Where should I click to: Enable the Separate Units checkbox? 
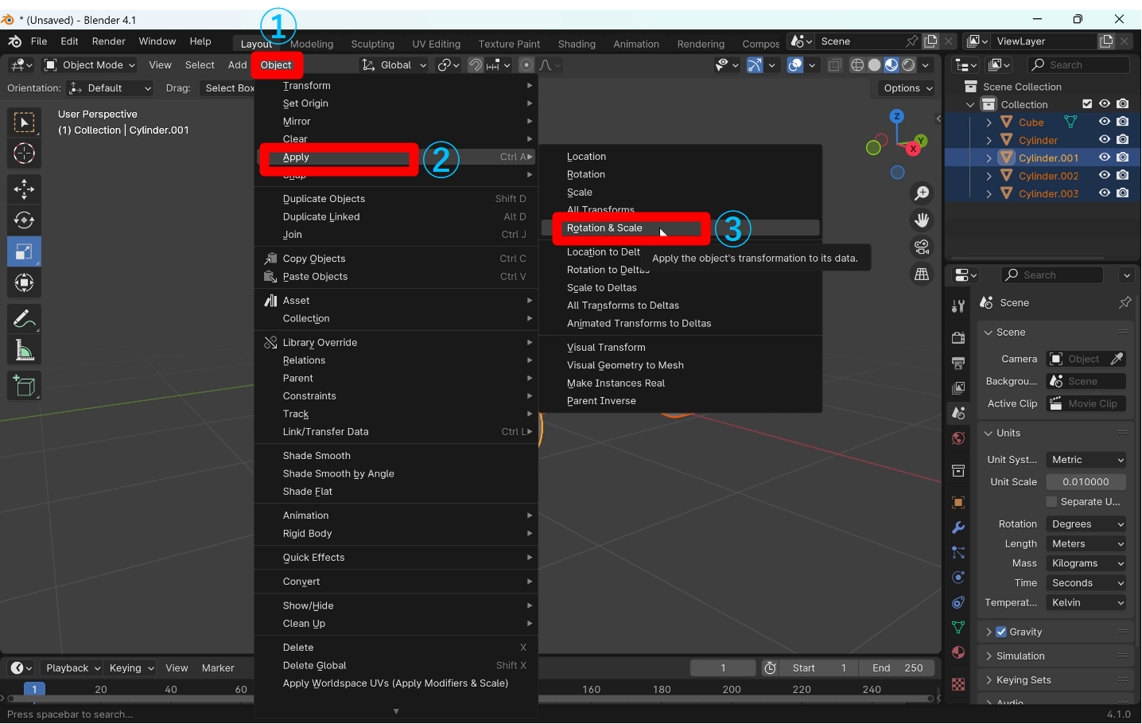pos(1051,502)
